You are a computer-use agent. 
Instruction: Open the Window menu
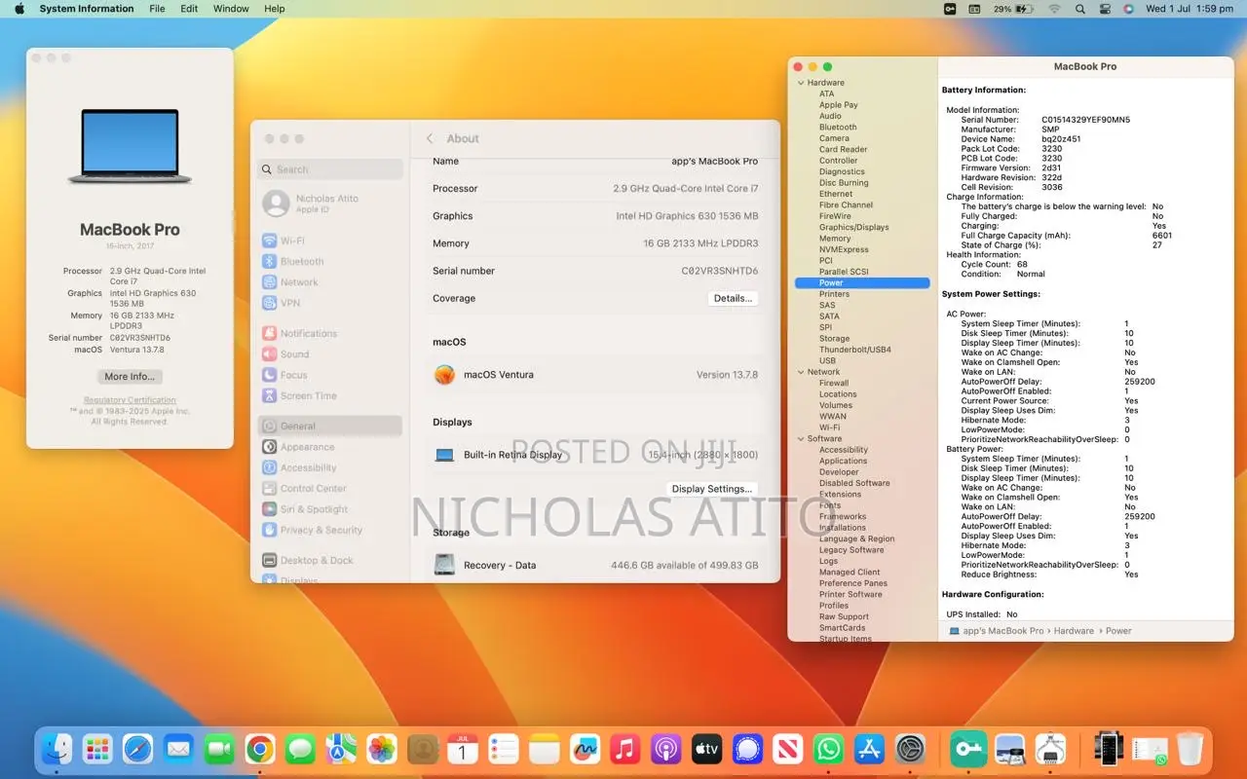[231, 9]
